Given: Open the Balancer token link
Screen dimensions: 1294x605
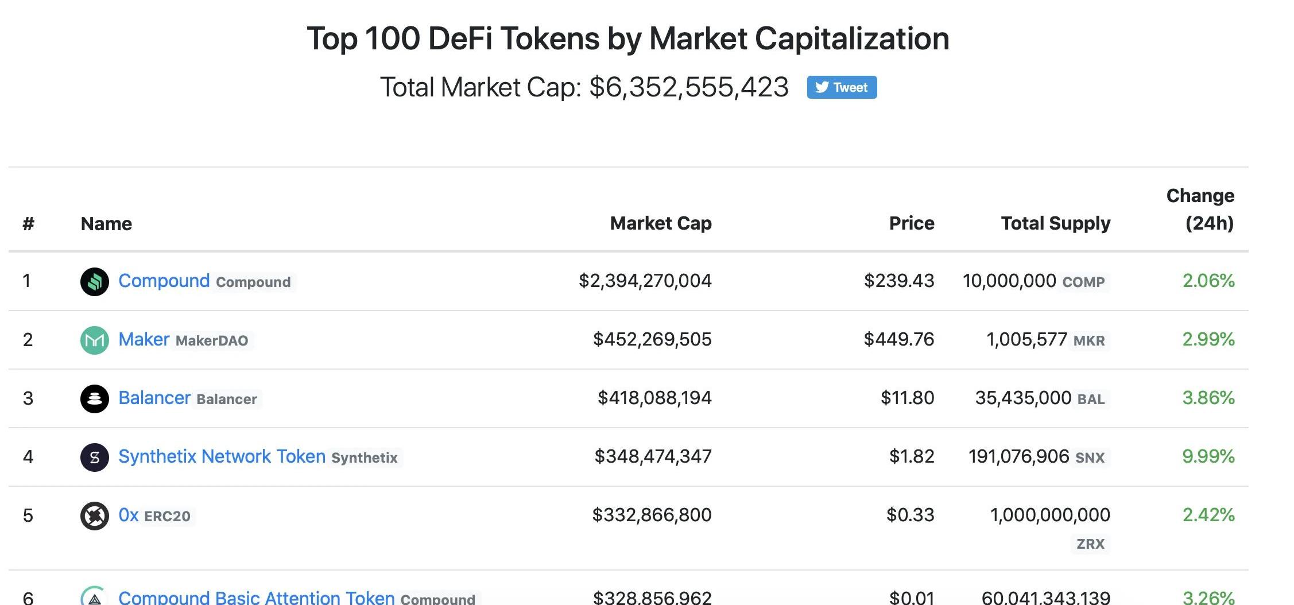Looking at the screenshot, I should click(x=154, y=398).
